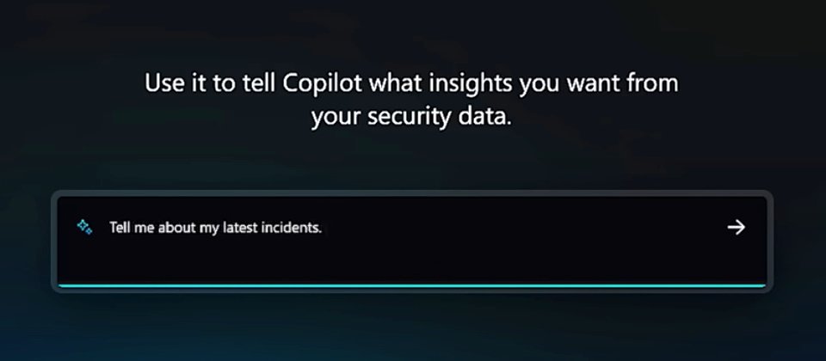The image size is (826, 361).
Task: Run the prompt using the white arrow
Action: 736,227
